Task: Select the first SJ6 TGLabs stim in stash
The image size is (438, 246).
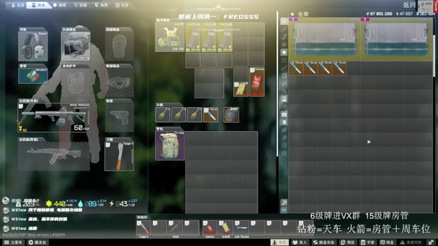Action: (296, 68)
